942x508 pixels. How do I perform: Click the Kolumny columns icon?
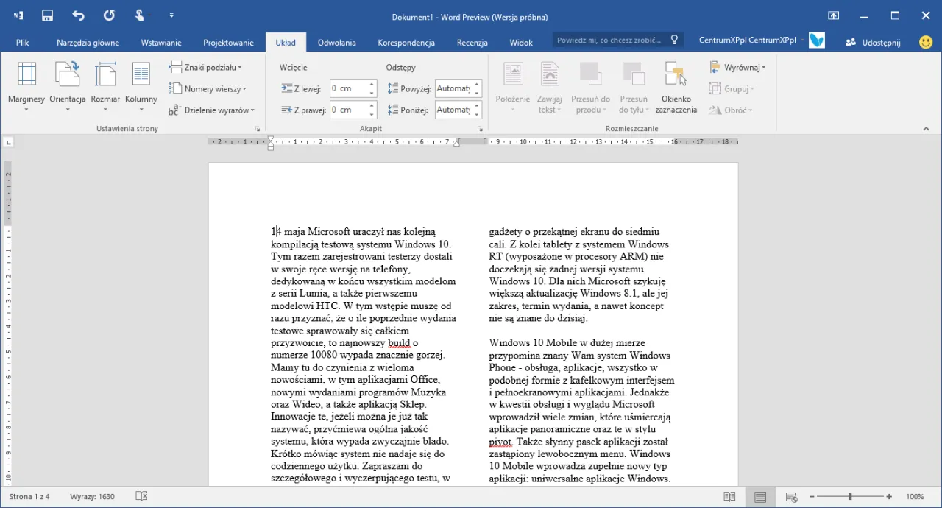[141, 75]
